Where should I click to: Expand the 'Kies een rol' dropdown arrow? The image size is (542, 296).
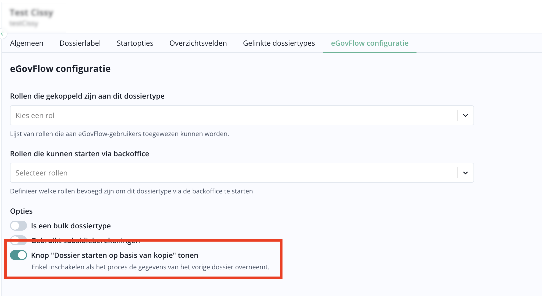coord(465,116)
